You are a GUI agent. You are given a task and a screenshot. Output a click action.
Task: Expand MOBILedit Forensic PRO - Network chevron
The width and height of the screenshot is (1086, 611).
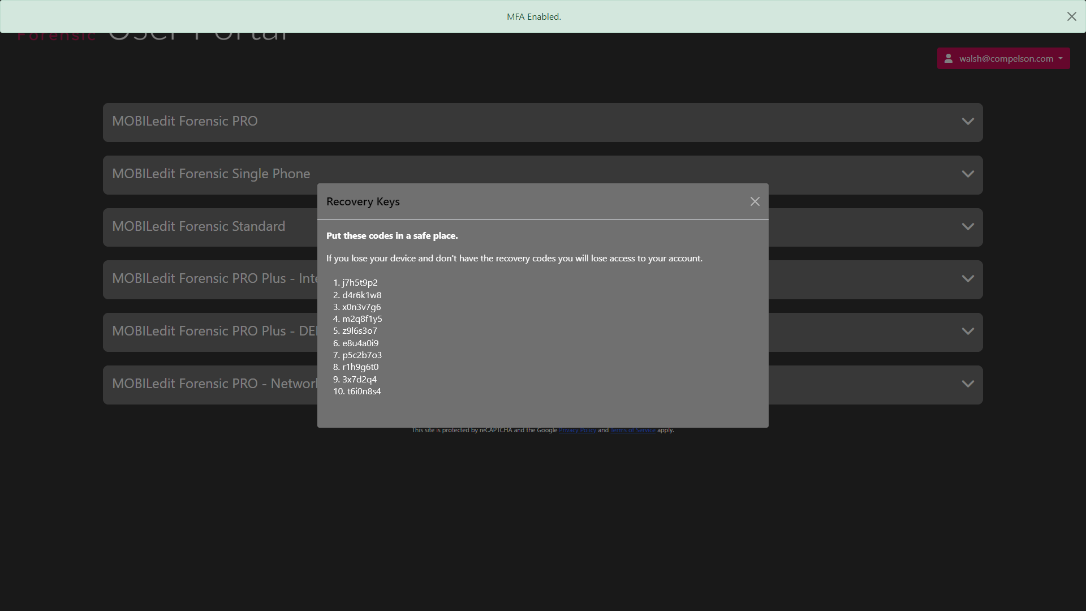click(x=968, y=384)
